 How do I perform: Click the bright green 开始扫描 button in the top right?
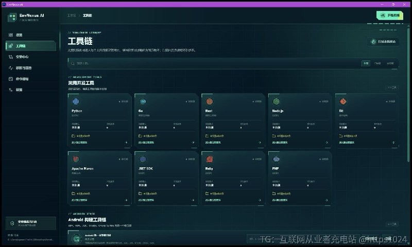point(390,15)
